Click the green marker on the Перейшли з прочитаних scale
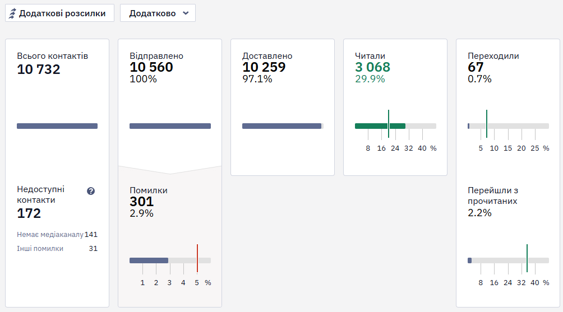 527,258
